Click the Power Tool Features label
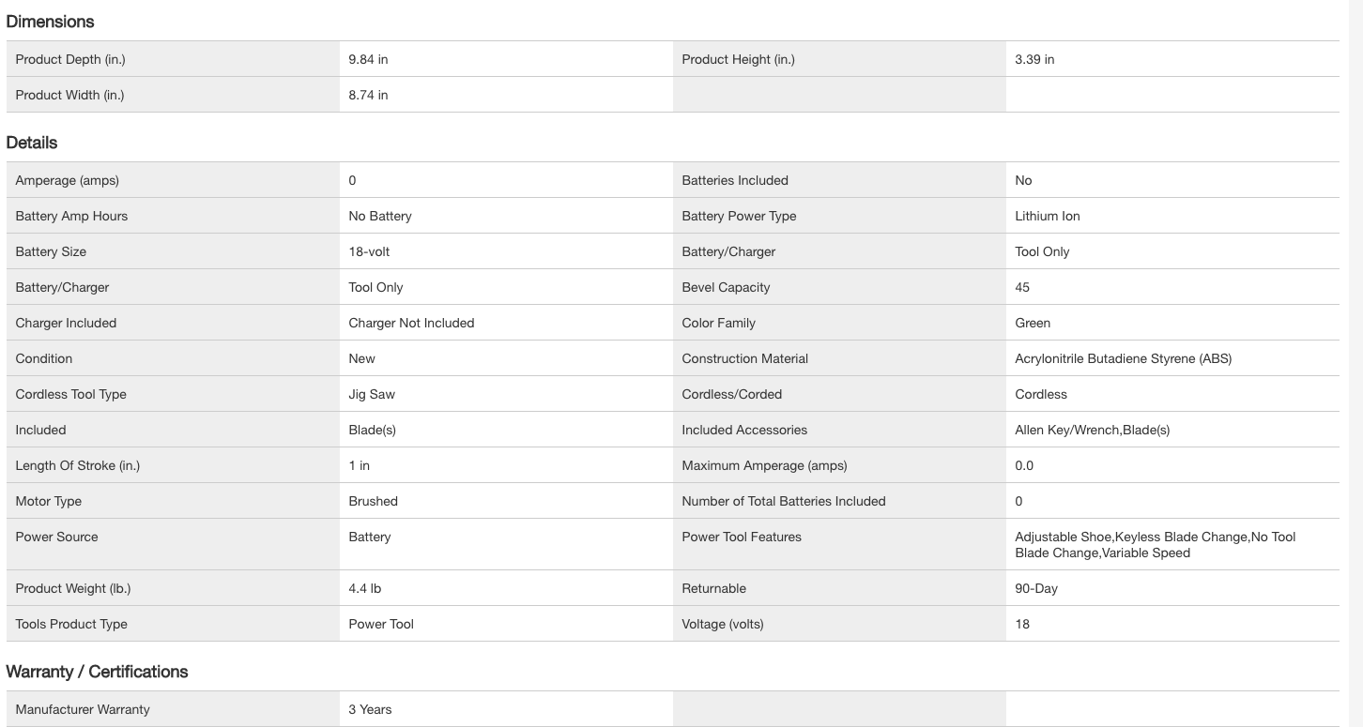This screenshot has height=727, width=1363. click(742, 537)
